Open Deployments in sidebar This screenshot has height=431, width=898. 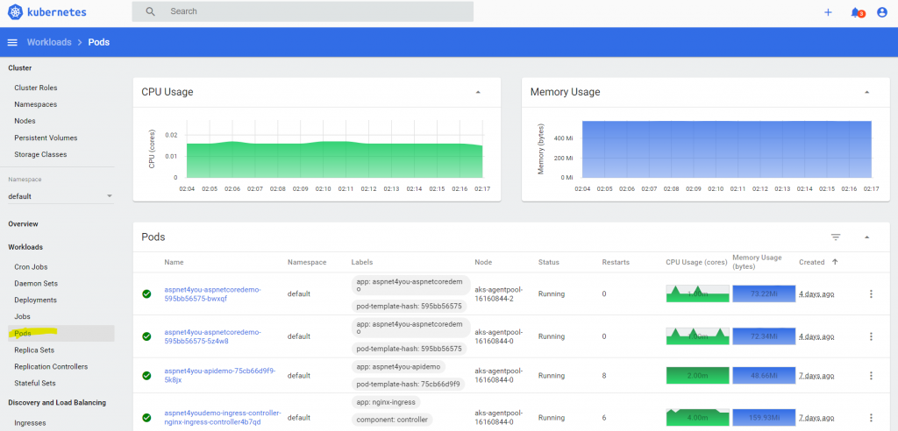(x=35, y=300)
